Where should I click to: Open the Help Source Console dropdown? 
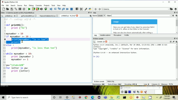point(101,16)
